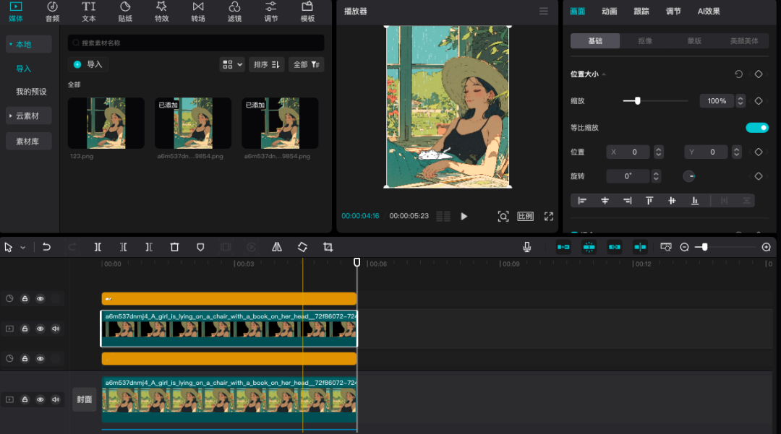Open 我的预设 in the sidebar

point(31,92)
